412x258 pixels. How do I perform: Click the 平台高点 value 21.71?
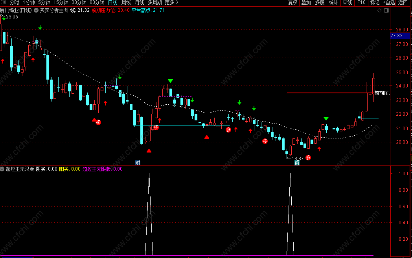coord(159,10)
